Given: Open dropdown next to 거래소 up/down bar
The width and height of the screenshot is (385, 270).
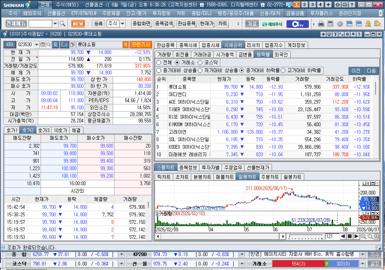Looking at the screenshot, I should 362,264.
